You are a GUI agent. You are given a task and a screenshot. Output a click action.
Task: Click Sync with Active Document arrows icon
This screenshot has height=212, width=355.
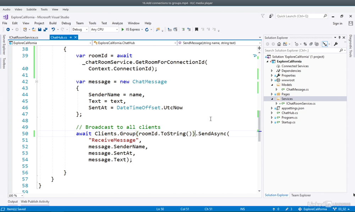[x=305, y=44]
